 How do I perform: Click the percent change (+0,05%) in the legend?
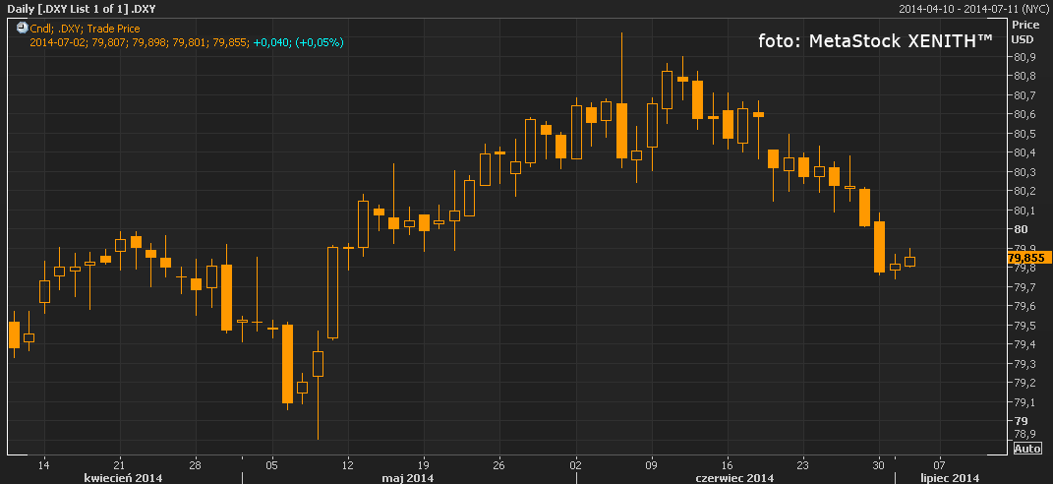click(320, 42)
